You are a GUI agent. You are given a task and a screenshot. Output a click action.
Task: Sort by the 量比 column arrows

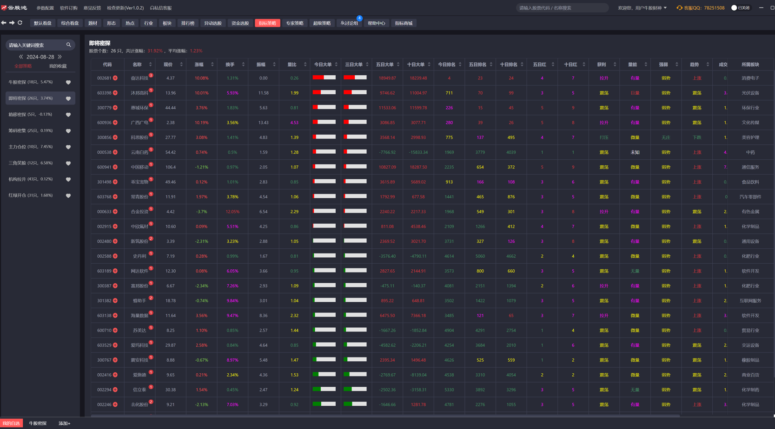coord(305,65)
